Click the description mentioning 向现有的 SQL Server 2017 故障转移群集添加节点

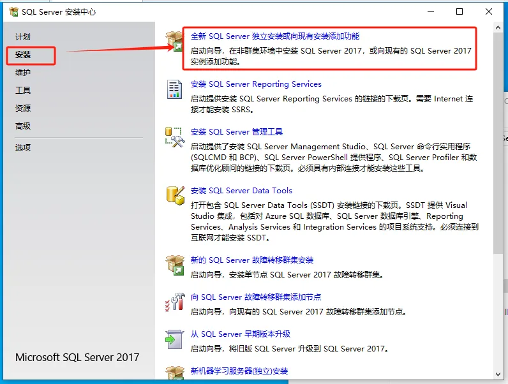coord(299,312)
